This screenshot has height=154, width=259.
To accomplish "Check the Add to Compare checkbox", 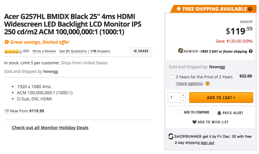I will pyautogui.click(x=179, y=112).
